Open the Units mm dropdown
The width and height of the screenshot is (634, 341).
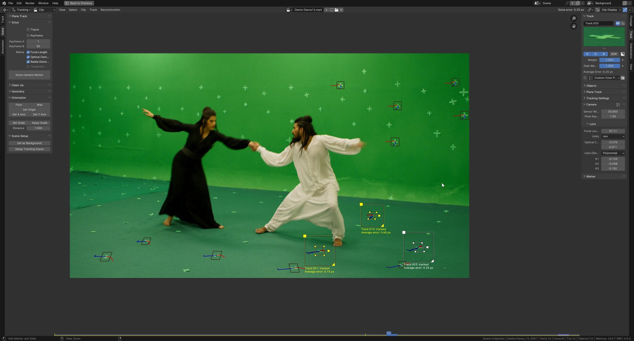(x=613, y=136)
